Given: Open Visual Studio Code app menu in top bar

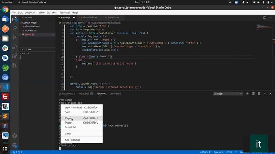Looking at the screenshot, I should [32, 3].
